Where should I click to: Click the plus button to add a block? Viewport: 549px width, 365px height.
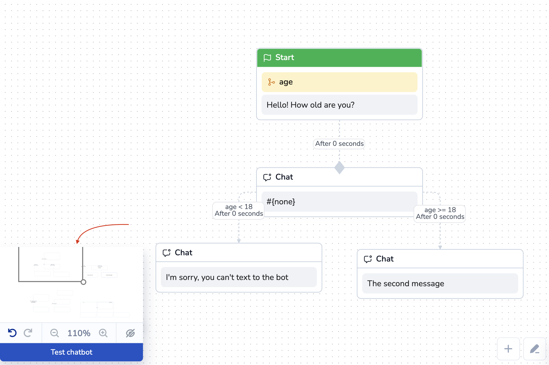click(x=508, y=349)
